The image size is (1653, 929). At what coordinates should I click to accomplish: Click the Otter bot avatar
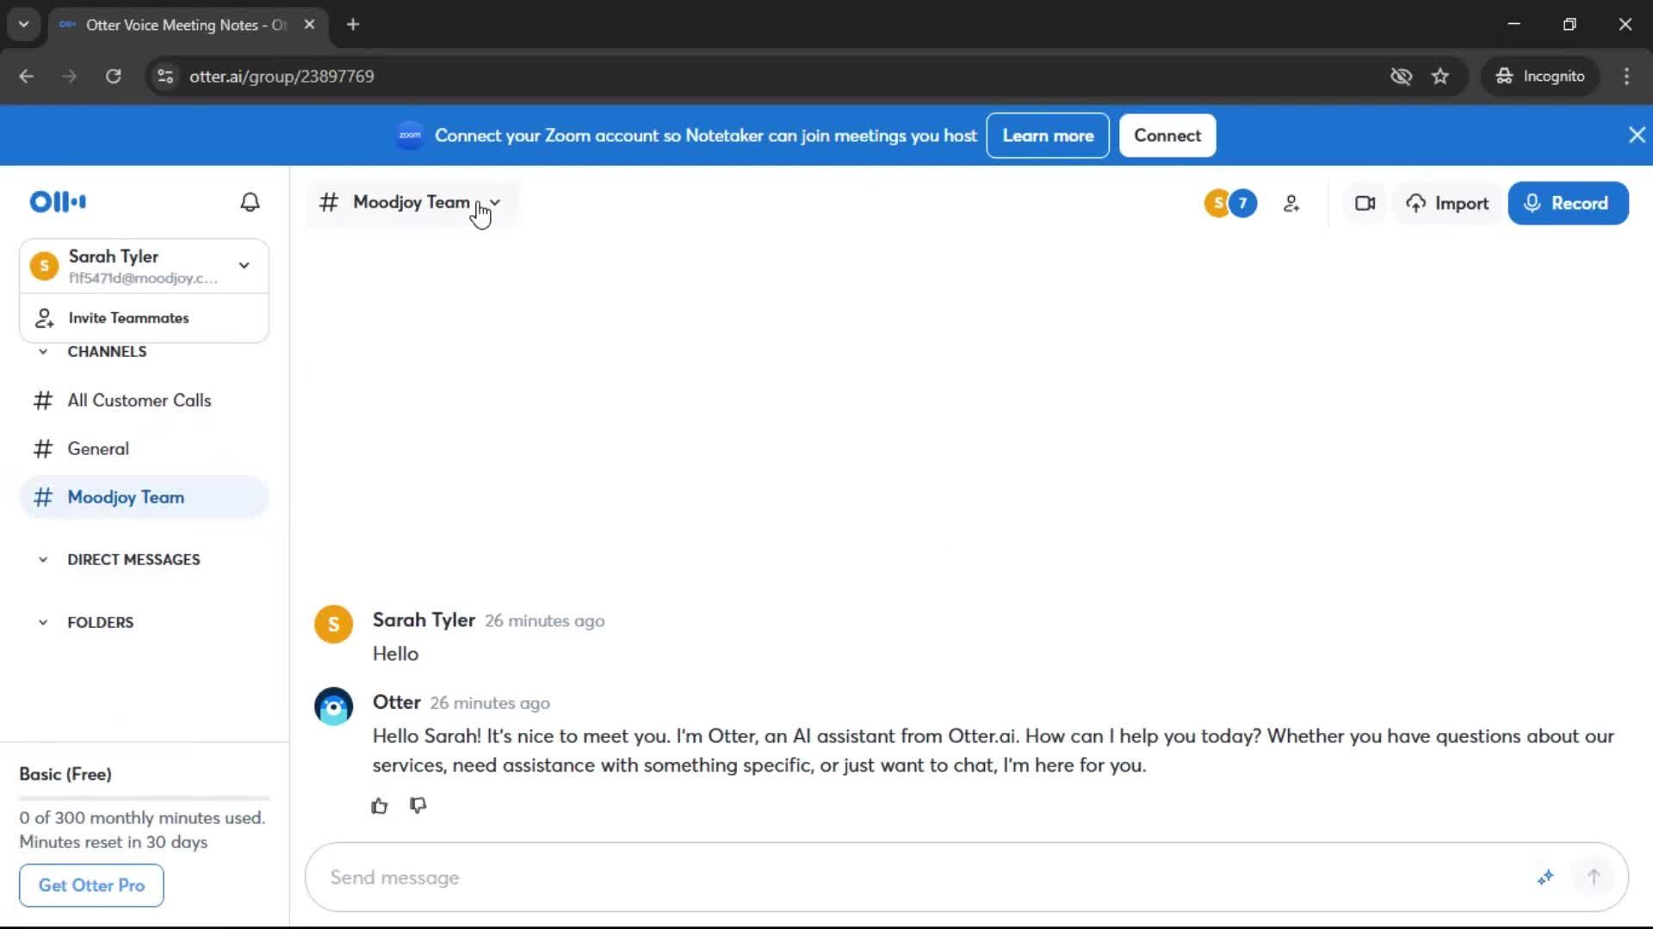334,707
